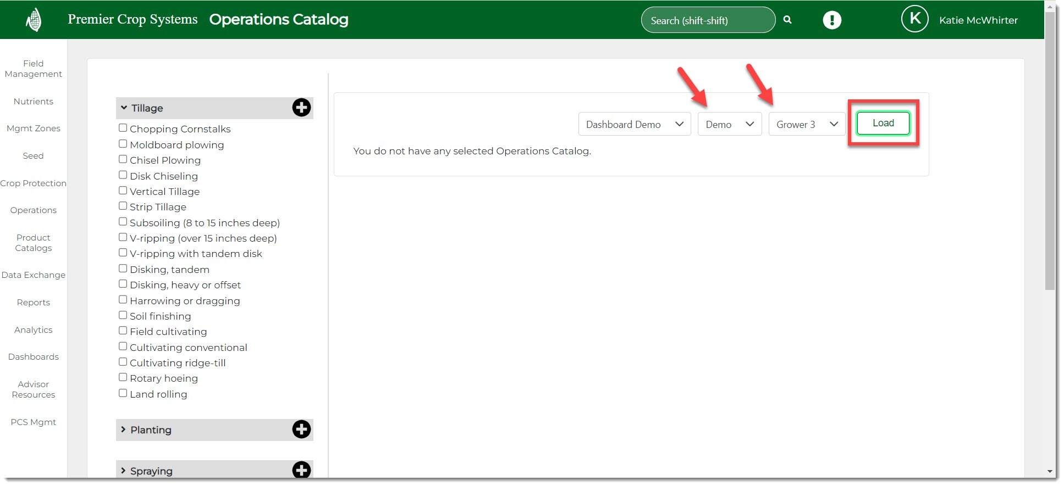Open Field Management in sidebar
1064x486 pixels.
pos(33,69)
